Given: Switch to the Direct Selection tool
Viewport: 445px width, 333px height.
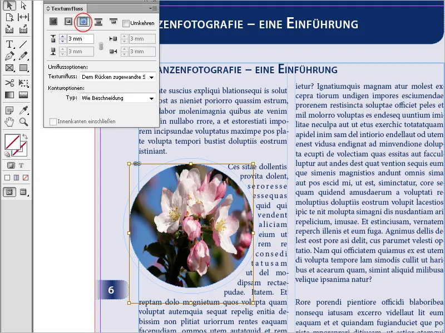Looking at the screenshot, I should tap(22, 4).
